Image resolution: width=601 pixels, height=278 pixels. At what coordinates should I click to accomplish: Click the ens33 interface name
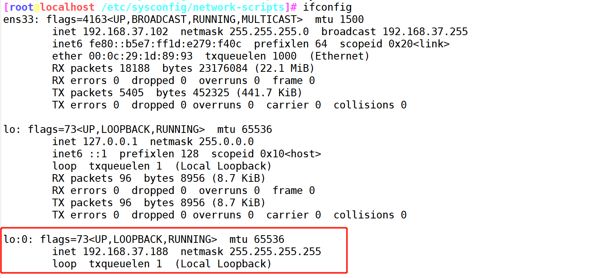(x=19, y=19)
